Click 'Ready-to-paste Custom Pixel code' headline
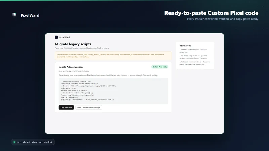 tap(212, 13)
